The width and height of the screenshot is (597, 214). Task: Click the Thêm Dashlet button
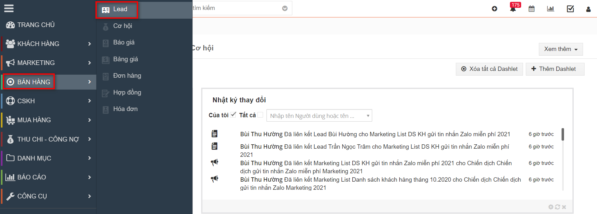555,69
